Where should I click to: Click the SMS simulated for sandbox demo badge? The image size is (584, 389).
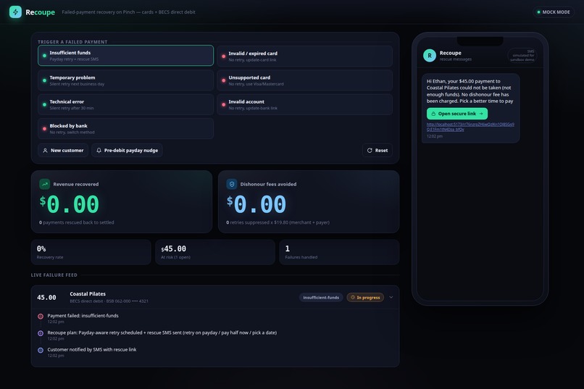[x=522, y=56]
